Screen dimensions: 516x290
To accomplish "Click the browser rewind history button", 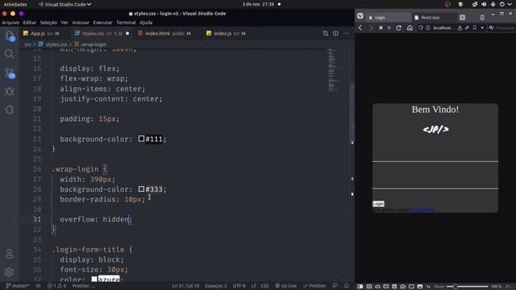I will click(381, 28).
